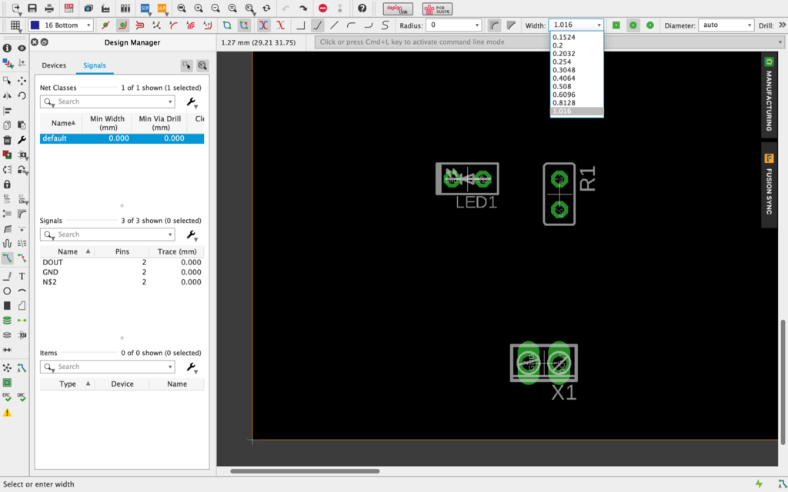
Task: Select the freehand S-curve bend style
Action: pos(385,25)
